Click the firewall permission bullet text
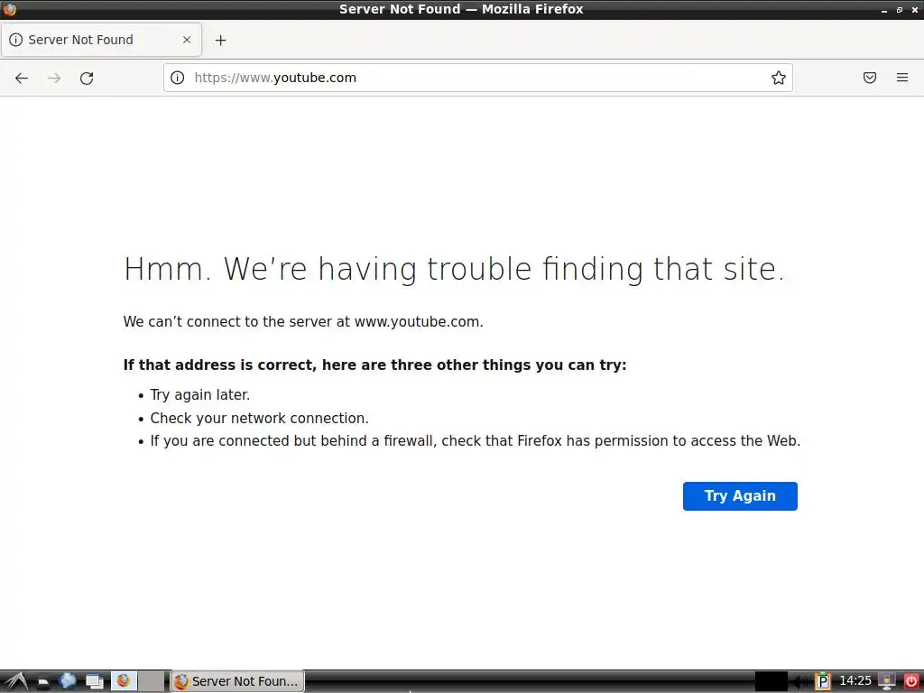Viewport: 924px width, 693px height. [475, 440]
